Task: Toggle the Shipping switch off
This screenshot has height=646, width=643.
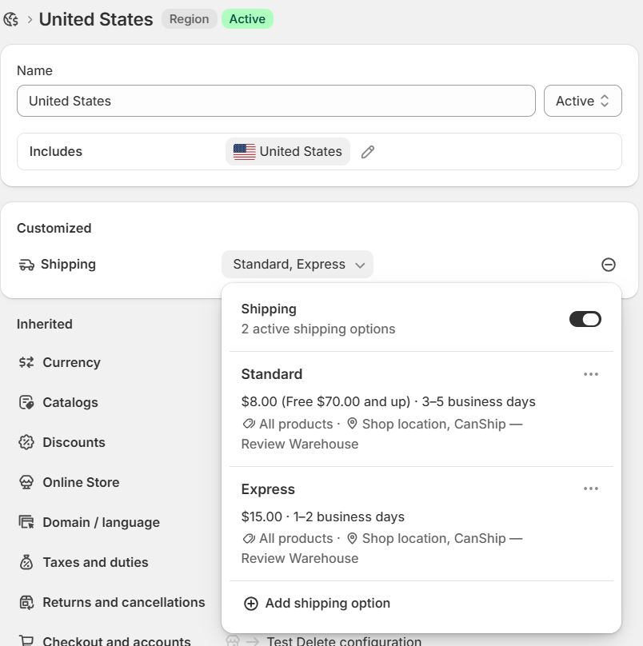Action: [585, 319]
